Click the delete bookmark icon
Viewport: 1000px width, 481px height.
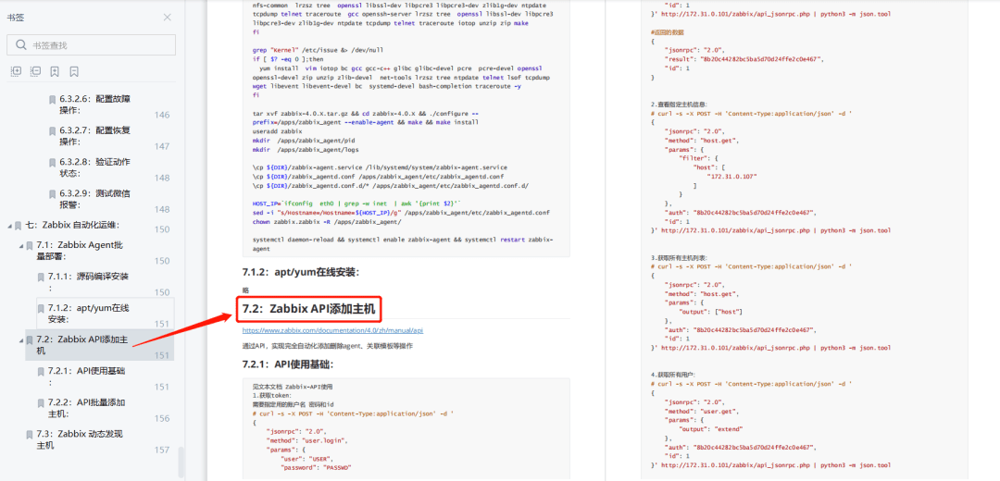[74, 71]
